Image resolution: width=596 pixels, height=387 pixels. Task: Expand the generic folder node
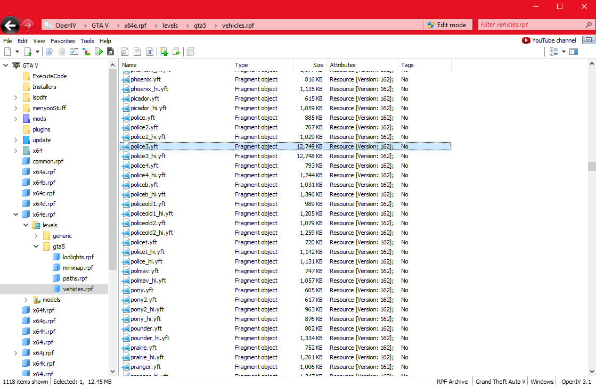36,236
